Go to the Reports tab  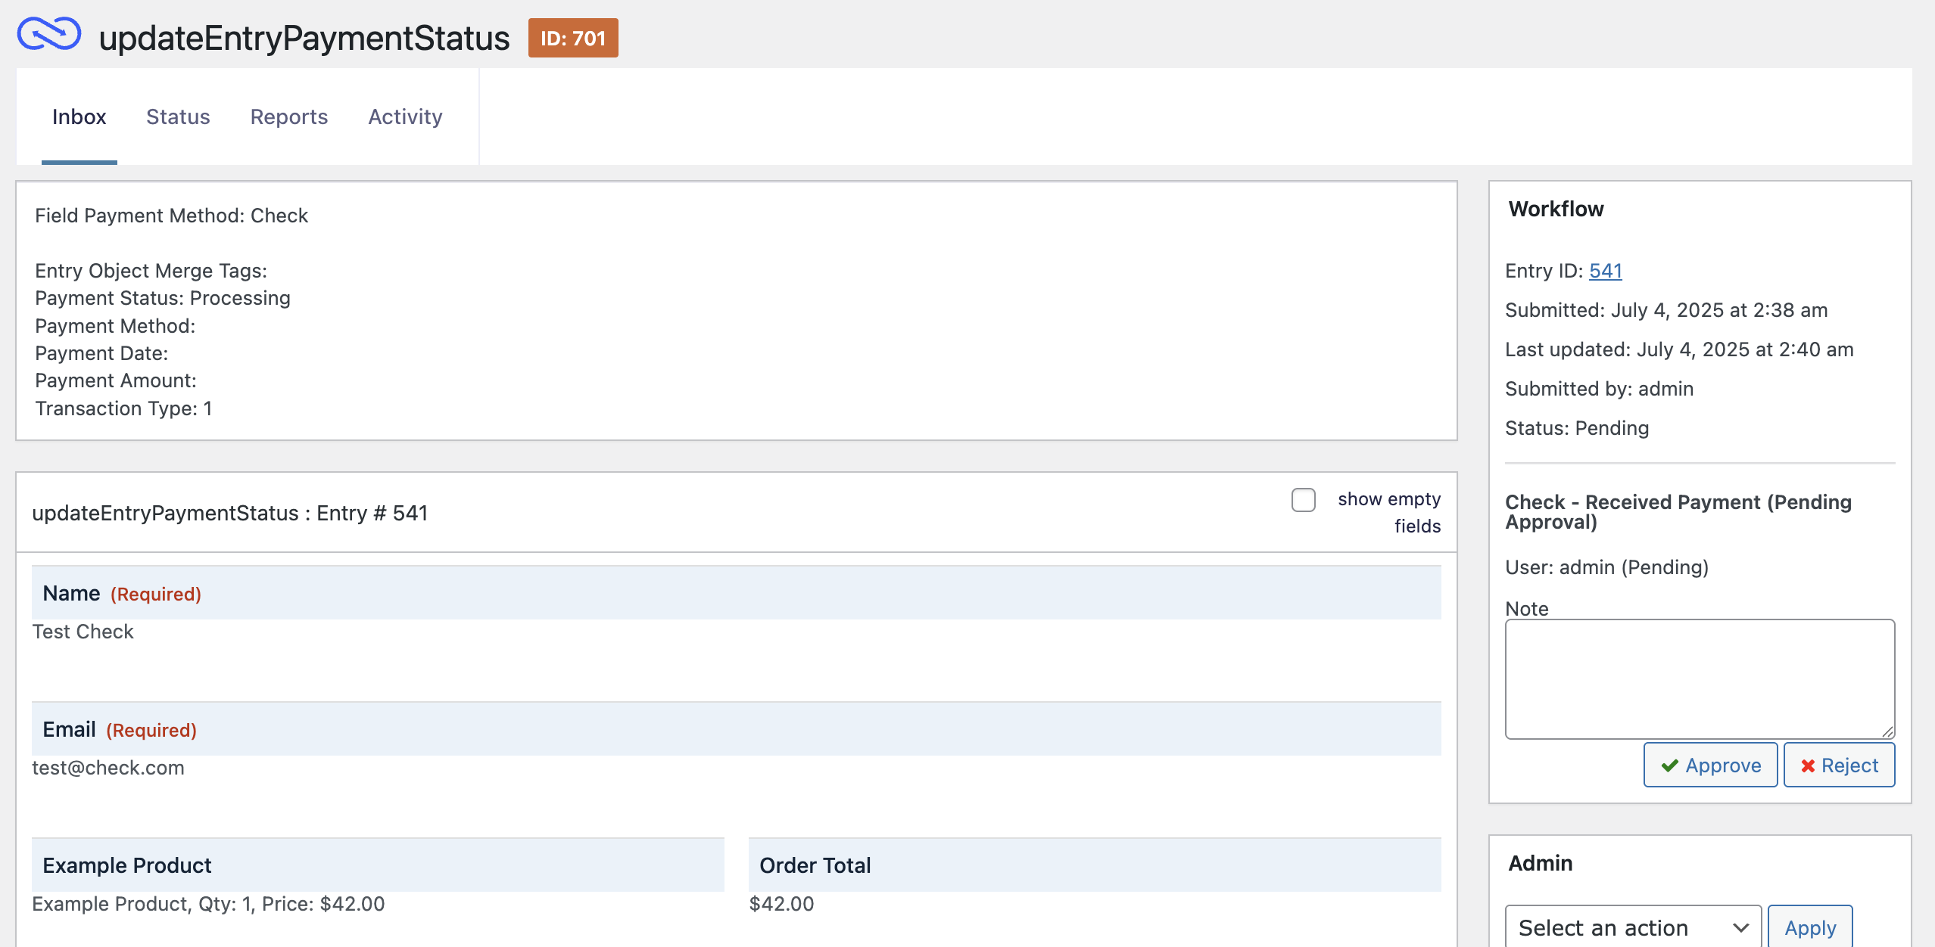(289, 116)
